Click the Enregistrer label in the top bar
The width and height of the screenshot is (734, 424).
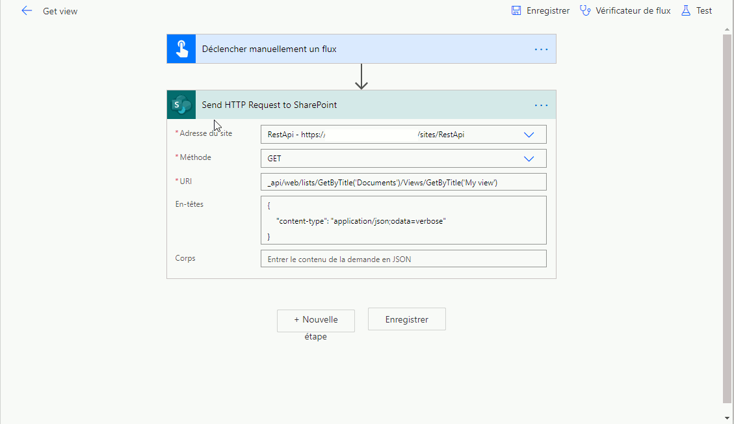tap(547, 11)
